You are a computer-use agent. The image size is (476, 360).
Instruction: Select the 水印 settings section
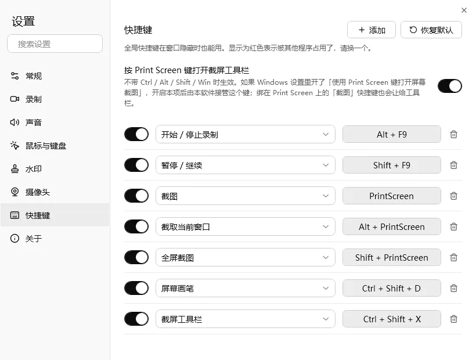coord(55,169)
